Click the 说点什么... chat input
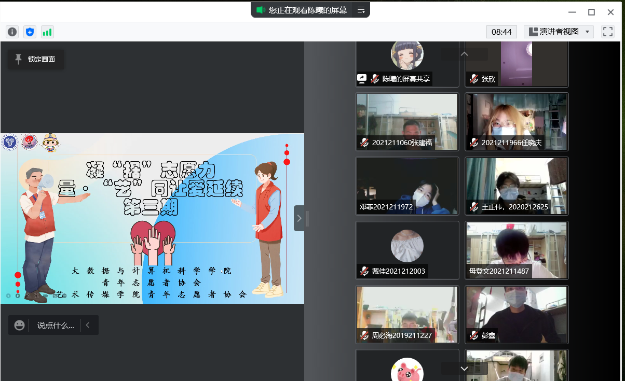625x381 pixels. tap(56, 325)
